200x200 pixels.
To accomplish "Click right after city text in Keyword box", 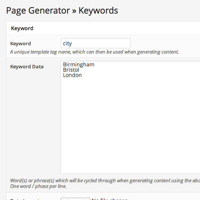I will pos(72,43).
